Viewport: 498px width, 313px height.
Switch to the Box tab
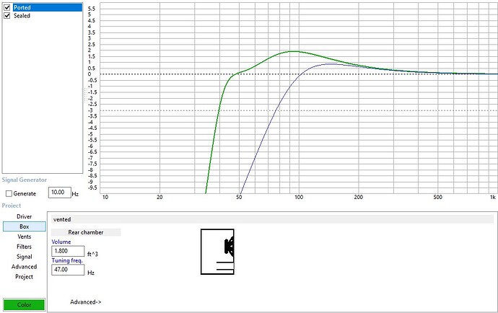tap(25, 226)
